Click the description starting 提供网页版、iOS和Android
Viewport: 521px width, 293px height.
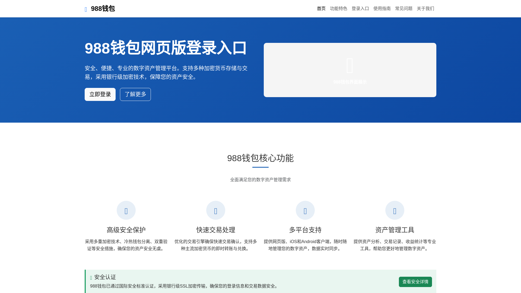[305, 245]
